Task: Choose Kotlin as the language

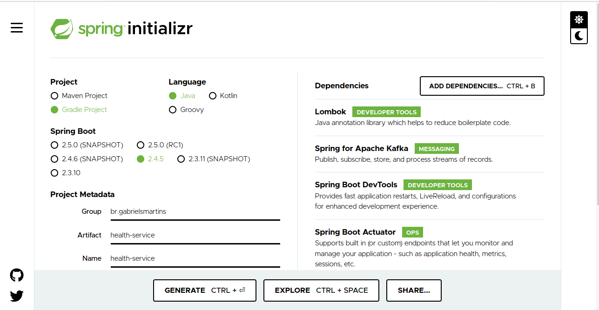Action: tap(223, 96)
